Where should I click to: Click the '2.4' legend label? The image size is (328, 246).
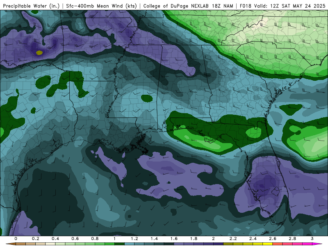pos(253,239)
